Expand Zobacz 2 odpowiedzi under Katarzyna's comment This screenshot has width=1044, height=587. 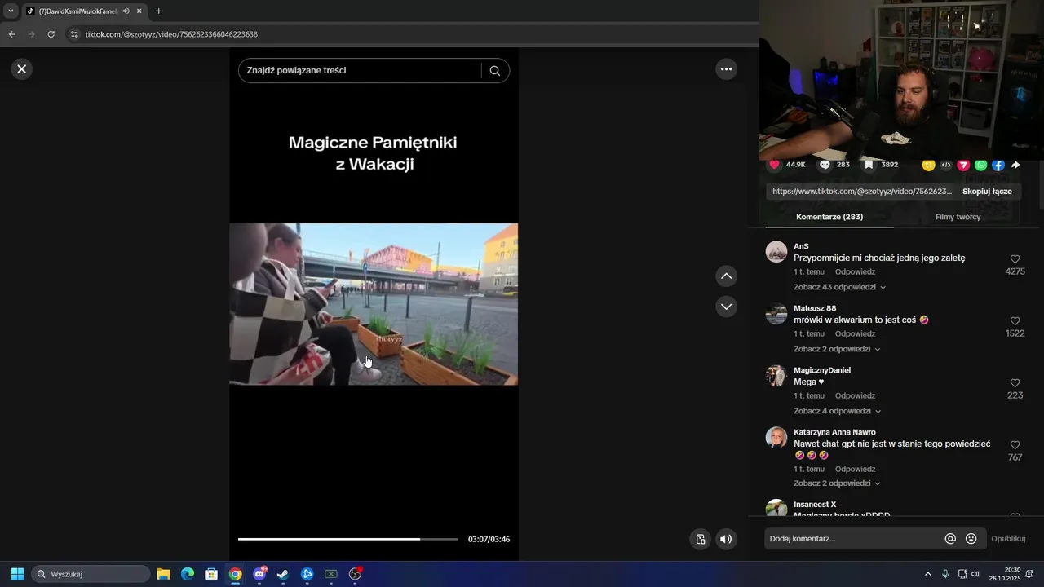tap(837, 483)
